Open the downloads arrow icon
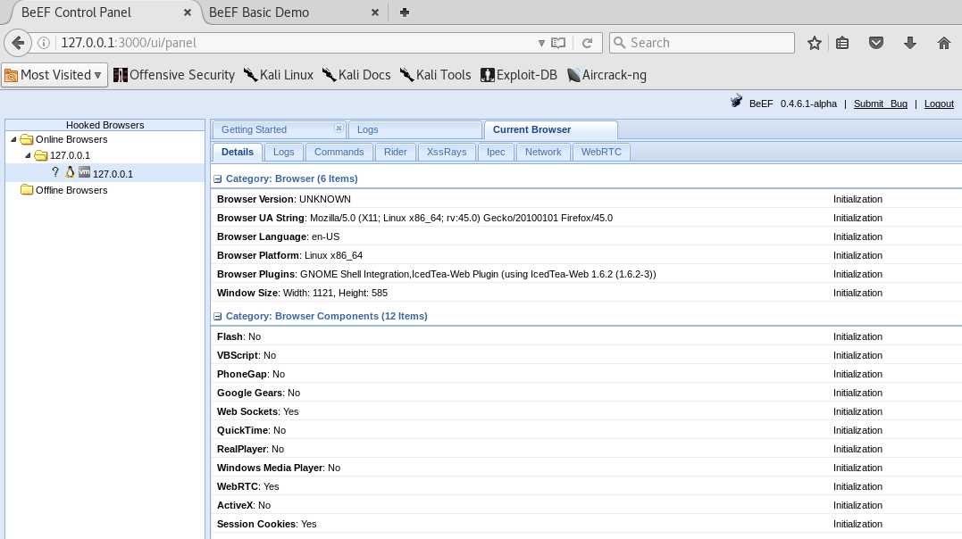The image size is (962, 539). pyautogui.click(x=910, y=43)
